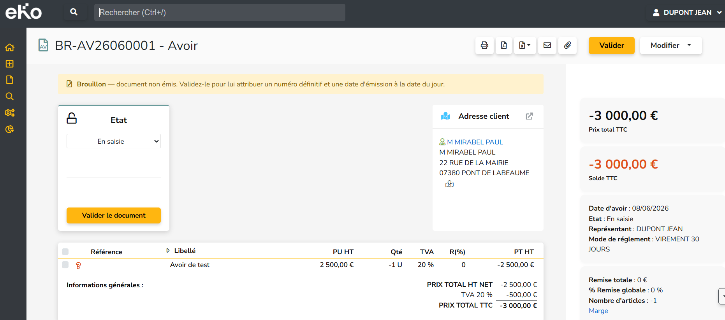Send the document by email icon

(x=547, y=46)
